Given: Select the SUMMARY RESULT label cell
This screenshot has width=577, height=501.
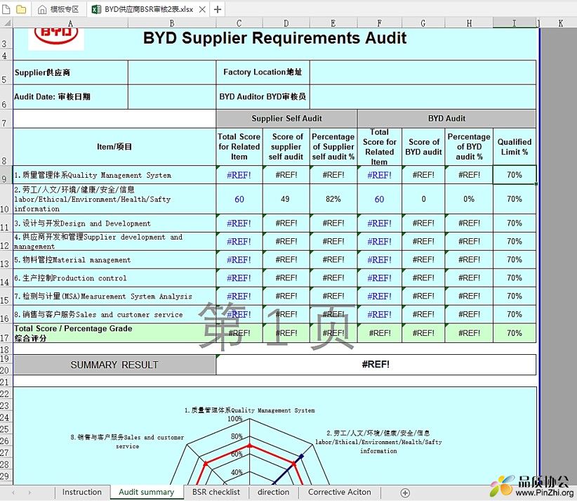Looking at the screenshot, I should point(114,365).
